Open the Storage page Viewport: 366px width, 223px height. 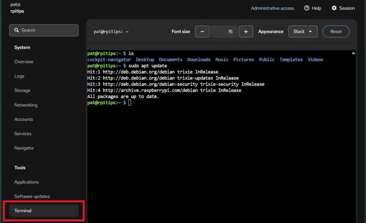[22, 90]
